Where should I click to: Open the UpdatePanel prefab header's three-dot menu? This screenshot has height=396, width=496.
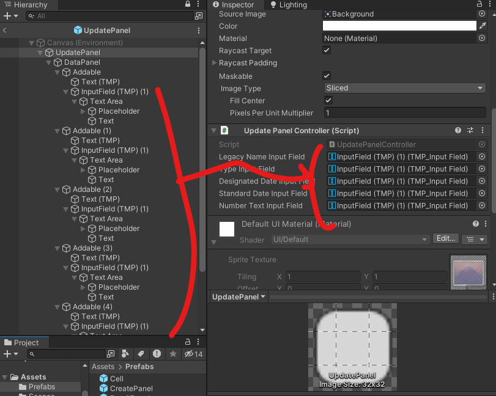[199, 31]
